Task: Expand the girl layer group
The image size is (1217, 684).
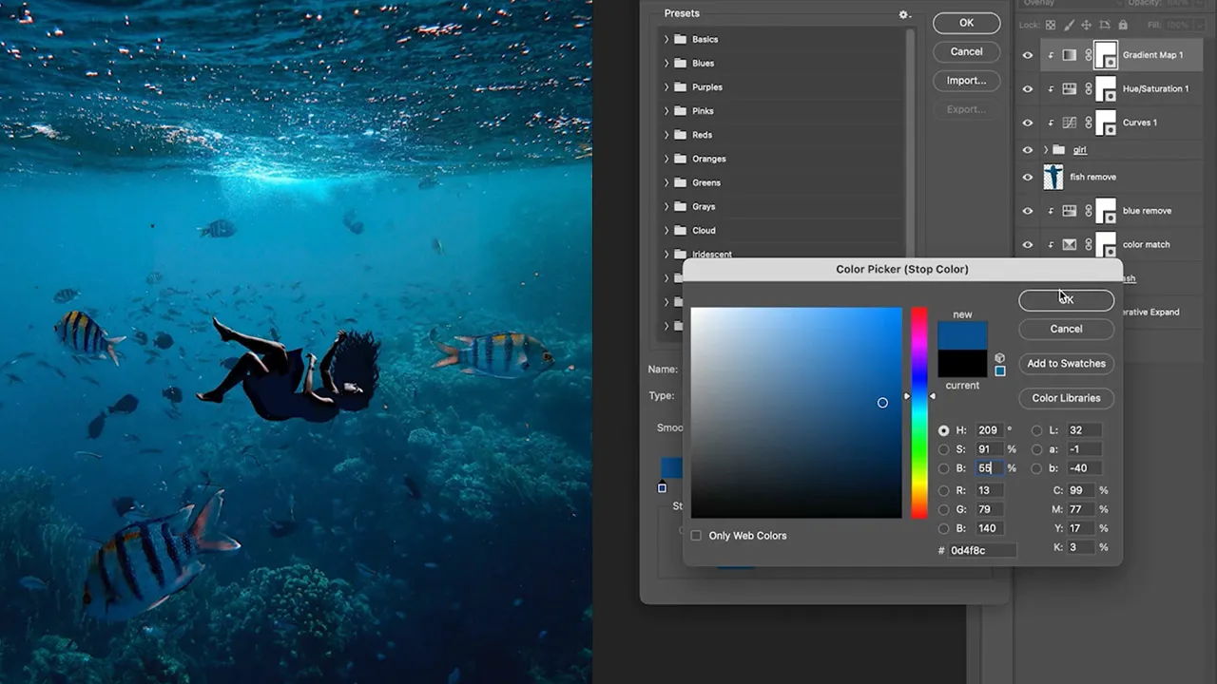Action: 1046,150
